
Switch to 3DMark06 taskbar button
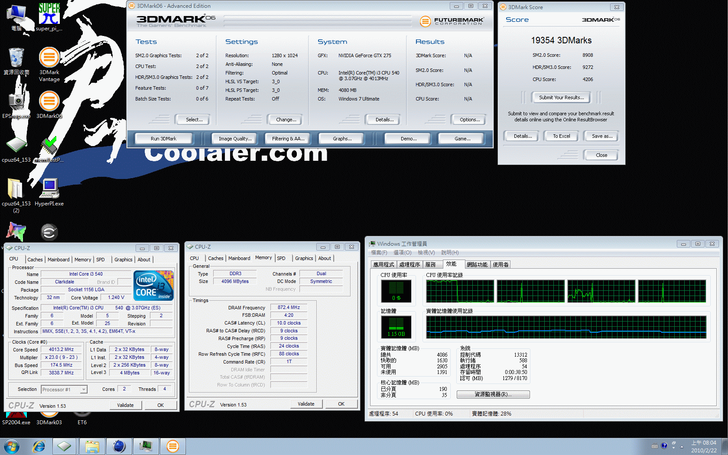(x=172, y=446)
